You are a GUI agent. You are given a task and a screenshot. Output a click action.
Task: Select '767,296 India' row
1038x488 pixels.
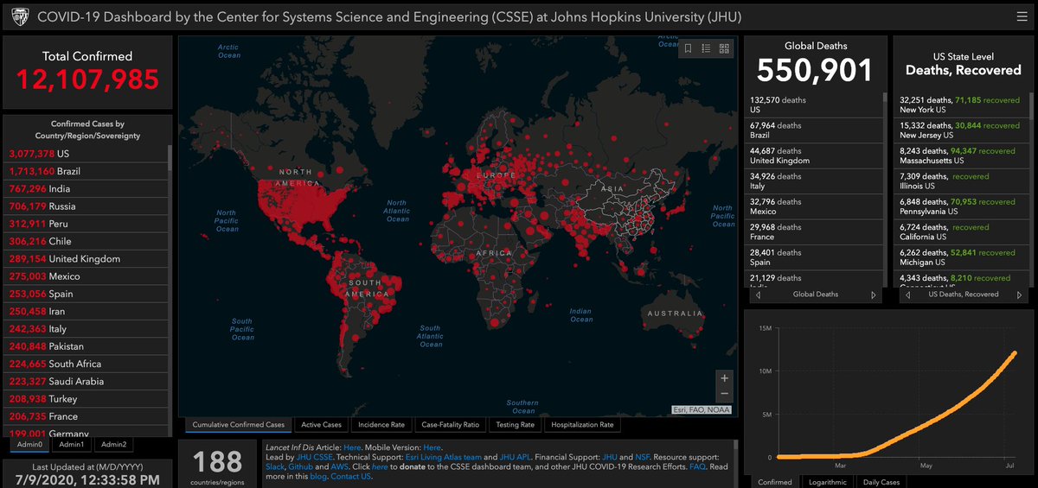[86, 188]
